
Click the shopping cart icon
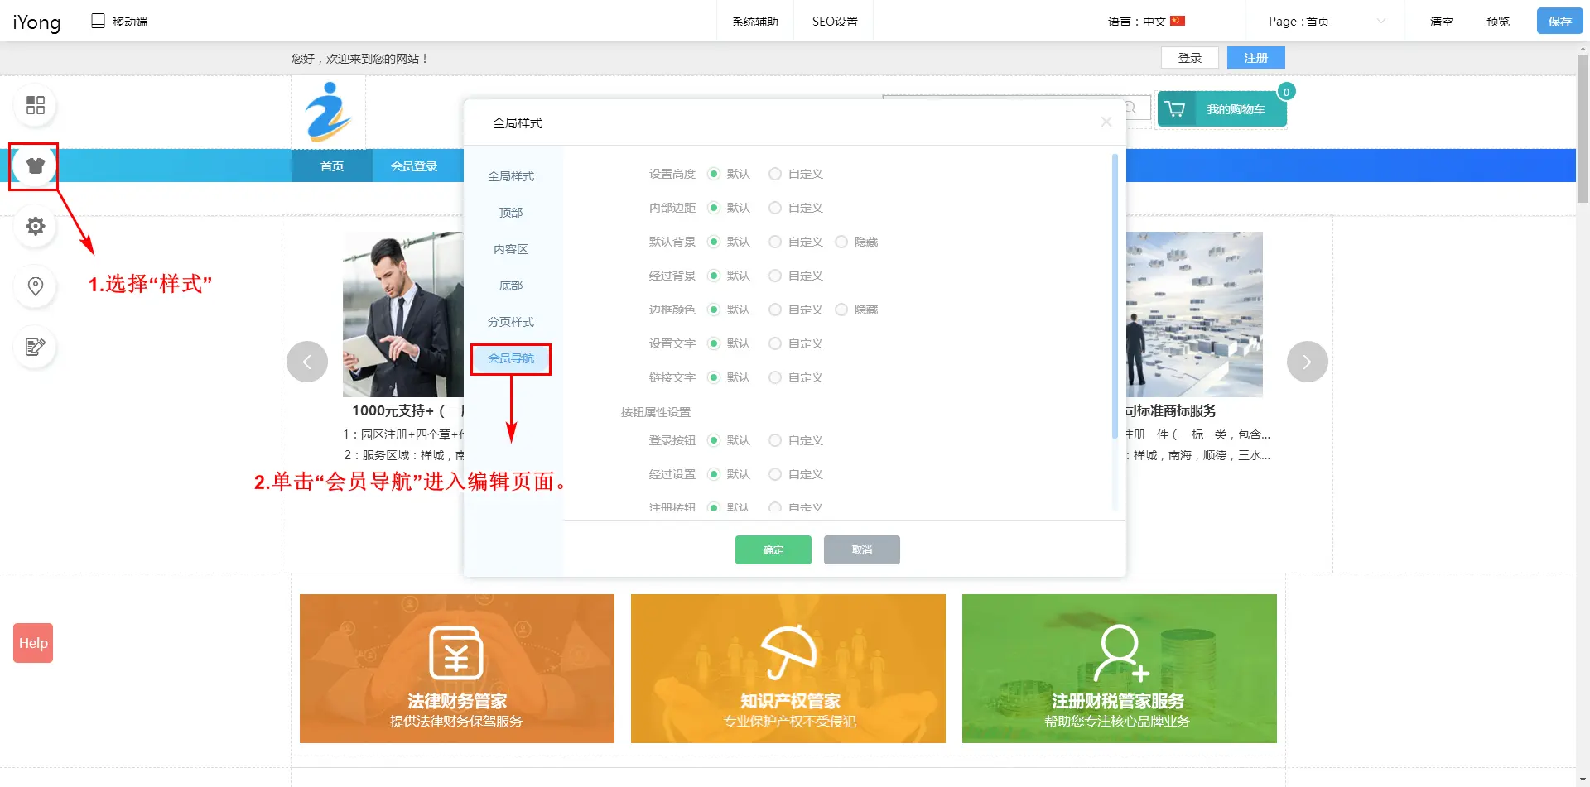pyautogui.click(x=1175, y=109)
